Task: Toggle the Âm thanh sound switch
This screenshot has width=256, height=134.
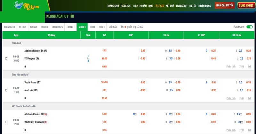Action: click(249, 27)
